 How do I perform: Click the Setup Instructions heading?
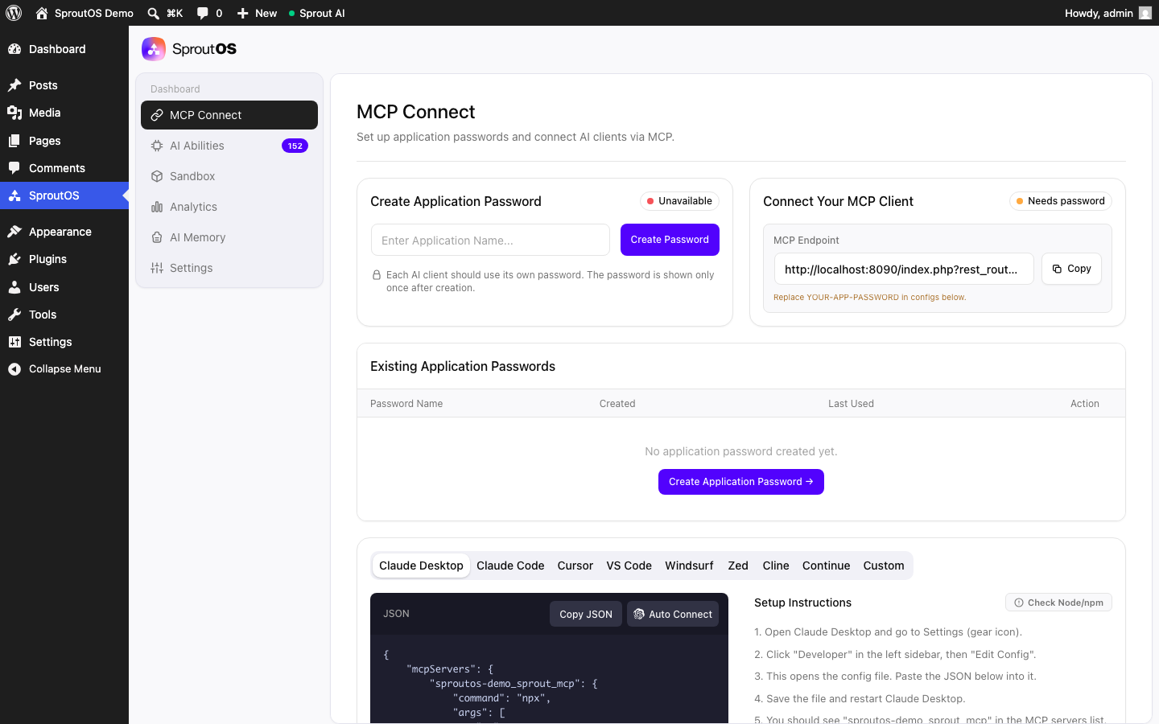802,603
